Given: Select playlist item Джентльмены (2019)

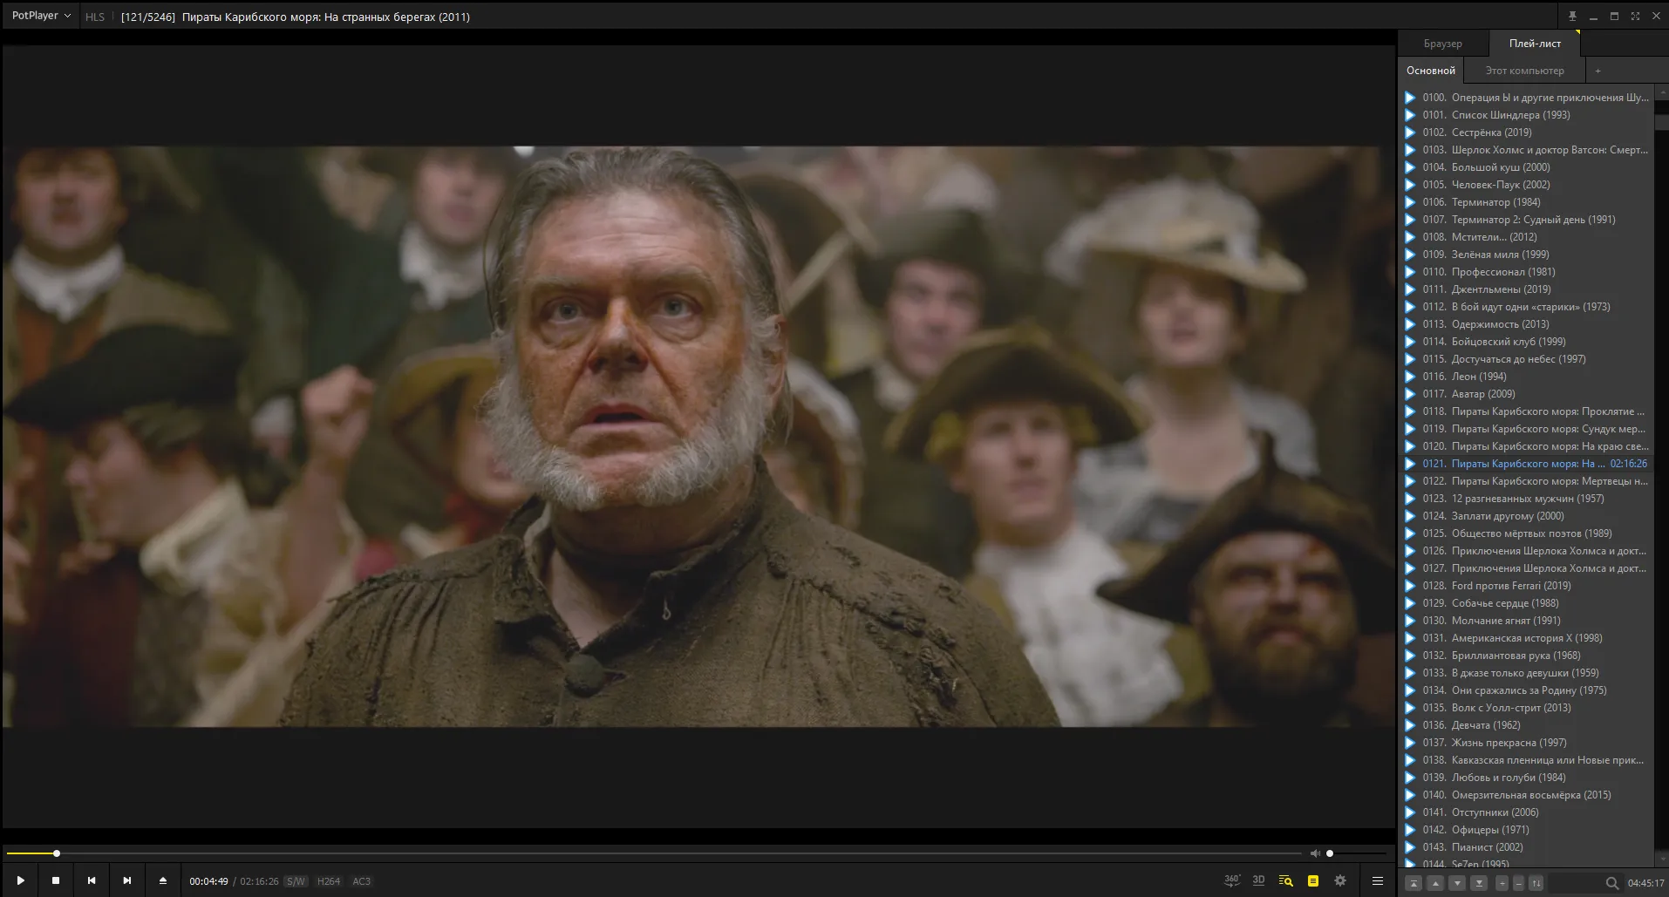Looking at the screenshot, I should pos(1528,289).
